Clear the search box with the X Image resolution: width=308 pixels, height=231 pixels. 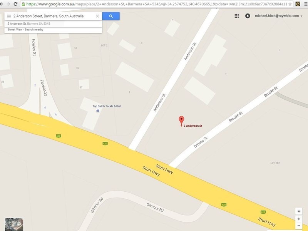pyautogui.click(x=97, y=16)
